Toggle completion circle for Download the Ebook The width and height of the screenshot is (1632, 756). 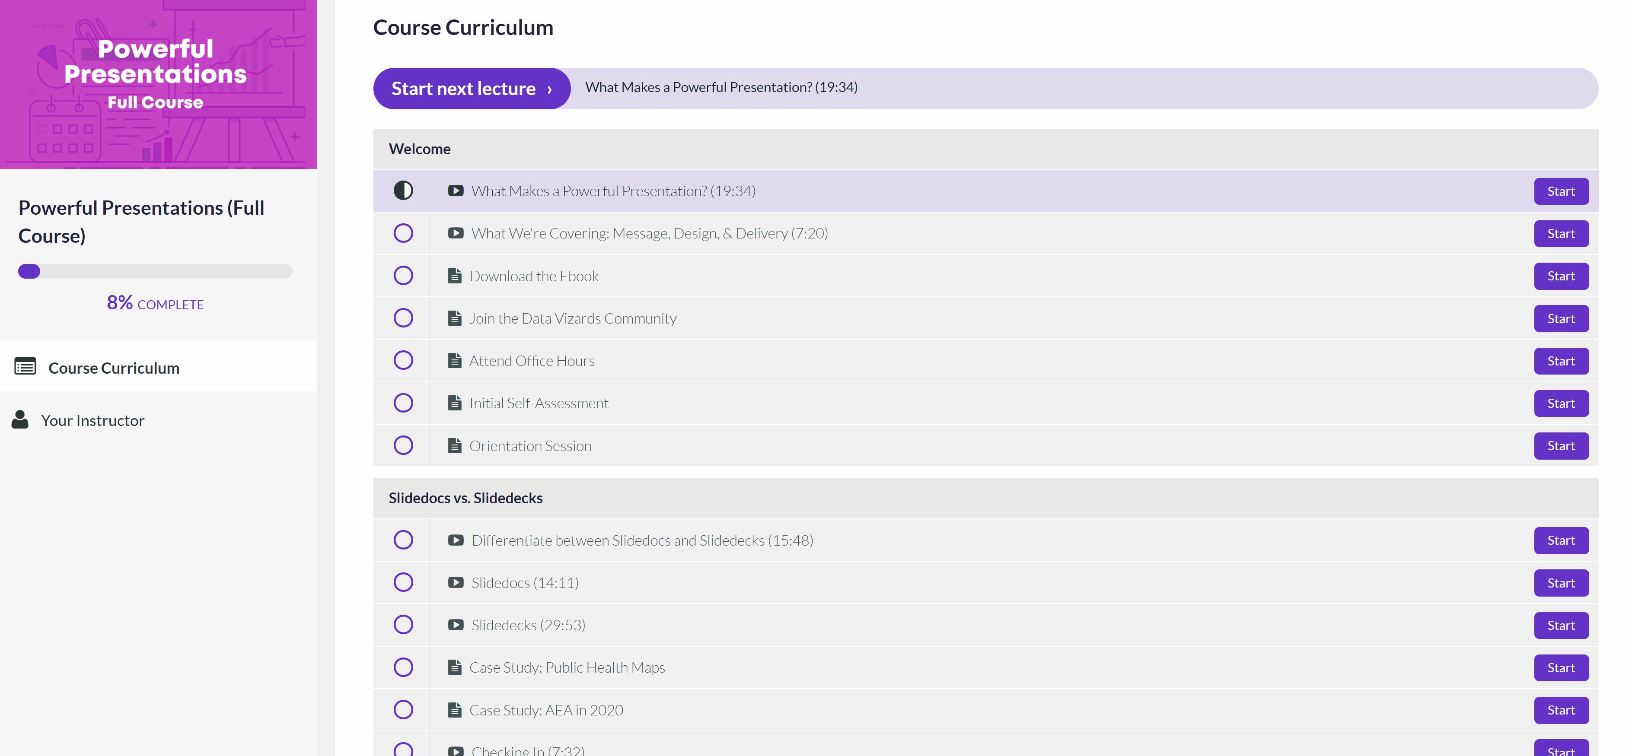point(404,276)
